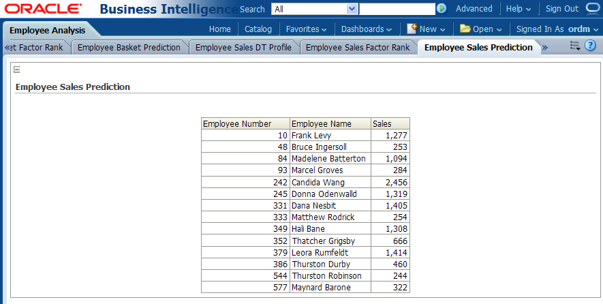Open the page options icon
Viewport: 603px width, 304px height.
[574, 46]
